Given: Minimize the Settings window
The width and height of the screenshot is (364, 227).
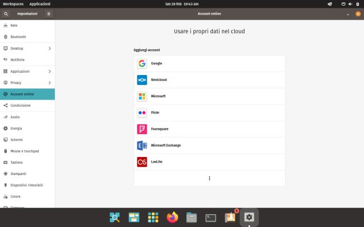Looking at the screenshot, I should coord(348,14).
